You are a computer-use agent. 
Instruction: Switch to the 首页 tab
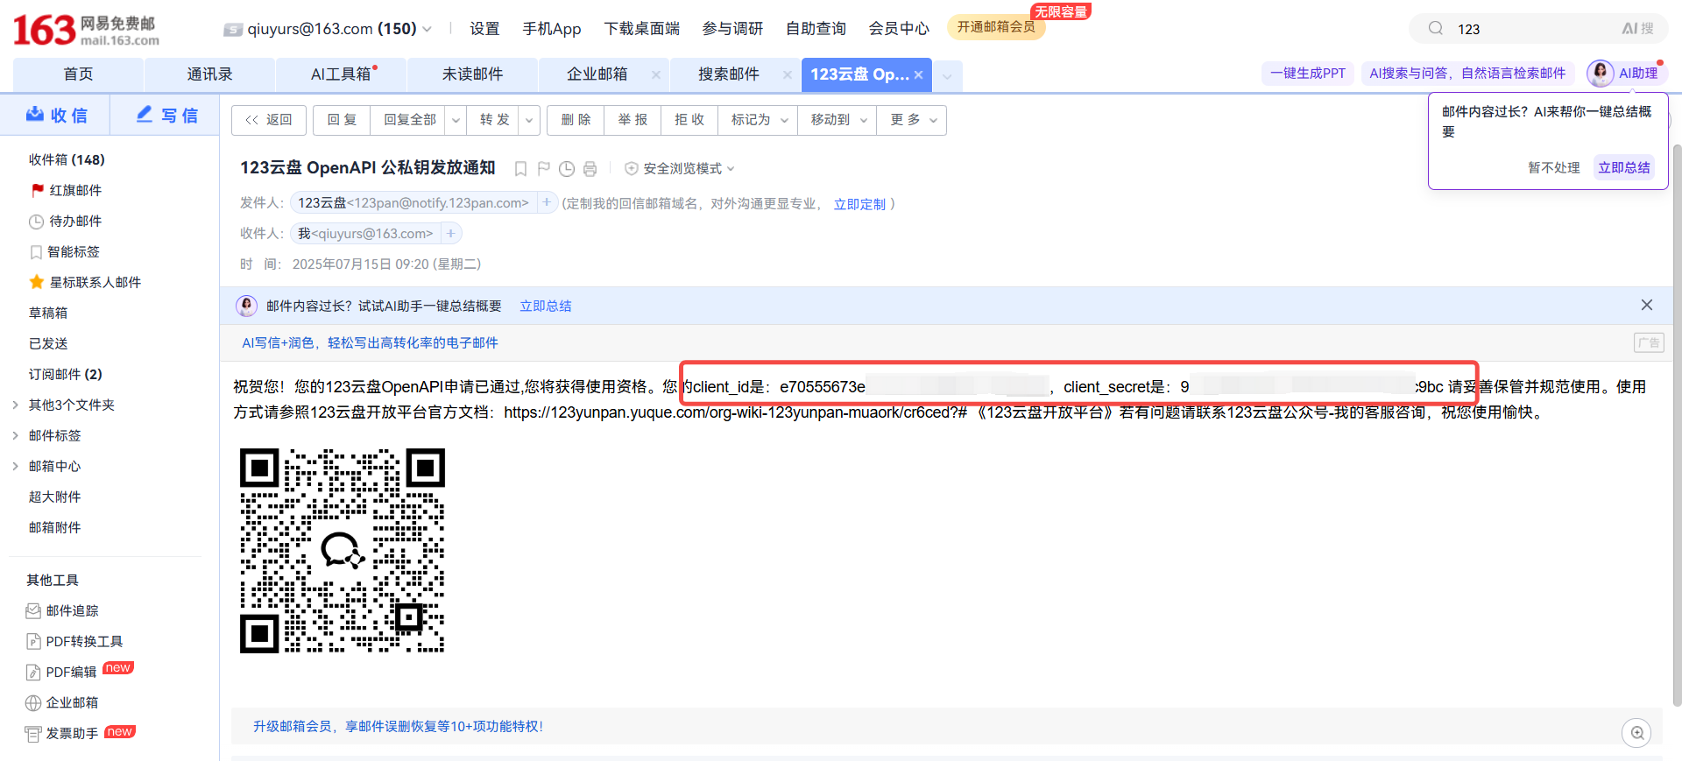click(x=78, y=74)
